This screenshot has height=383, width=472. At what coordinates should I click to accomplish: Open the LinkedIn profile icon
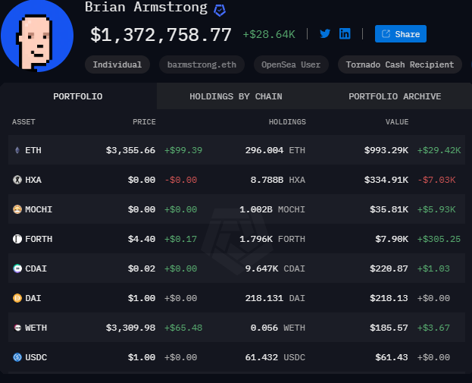tap(345, 33)
